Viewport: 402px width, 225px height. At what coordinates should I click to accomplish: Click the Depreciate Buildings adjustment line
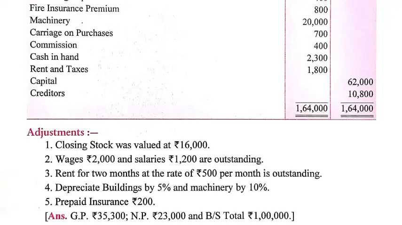pos(157,188)
